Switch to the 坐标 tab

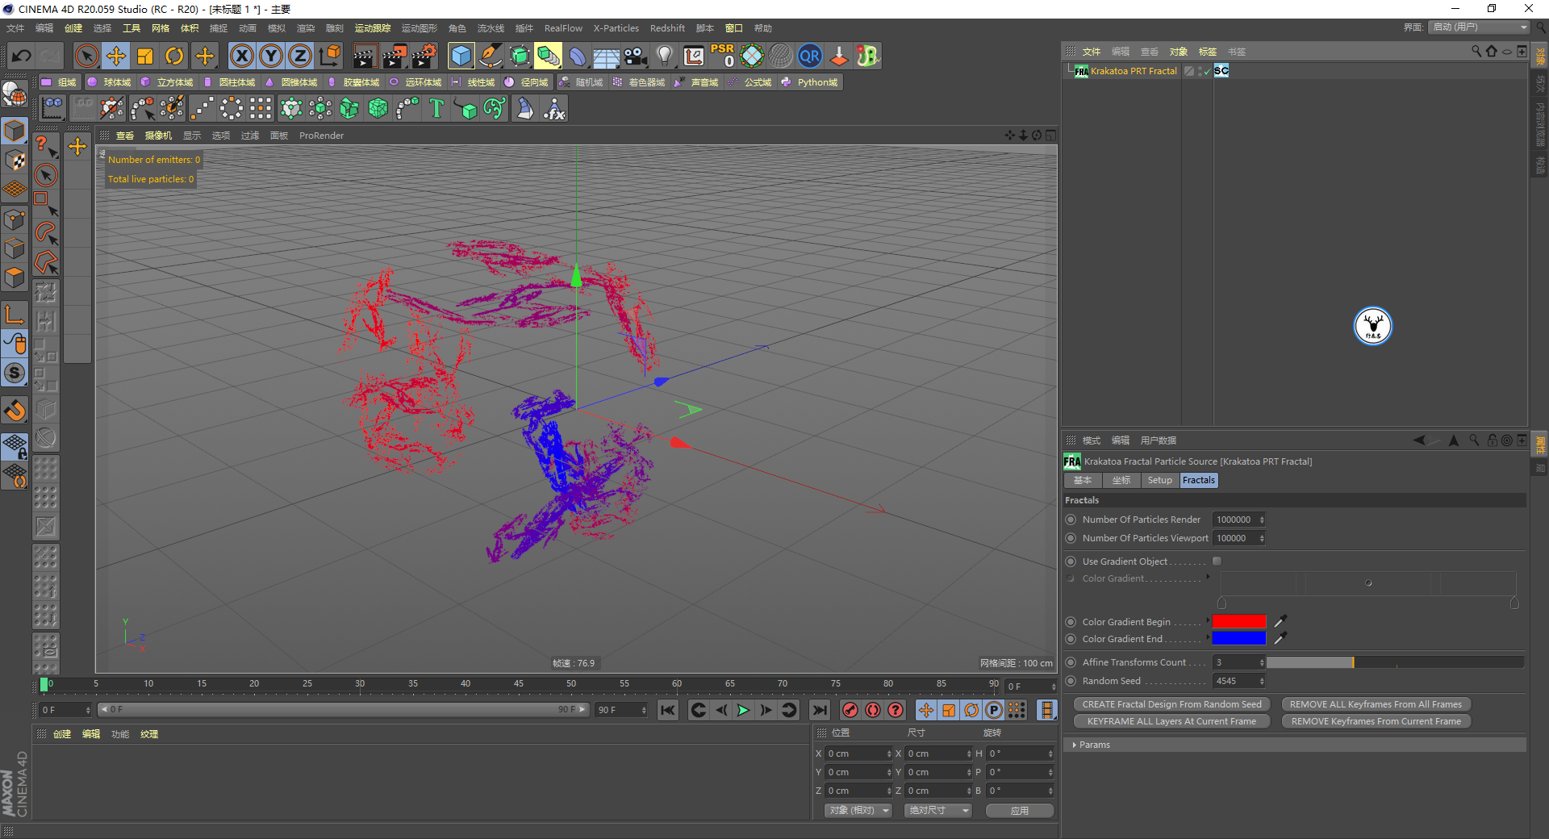pos(1121,480)
